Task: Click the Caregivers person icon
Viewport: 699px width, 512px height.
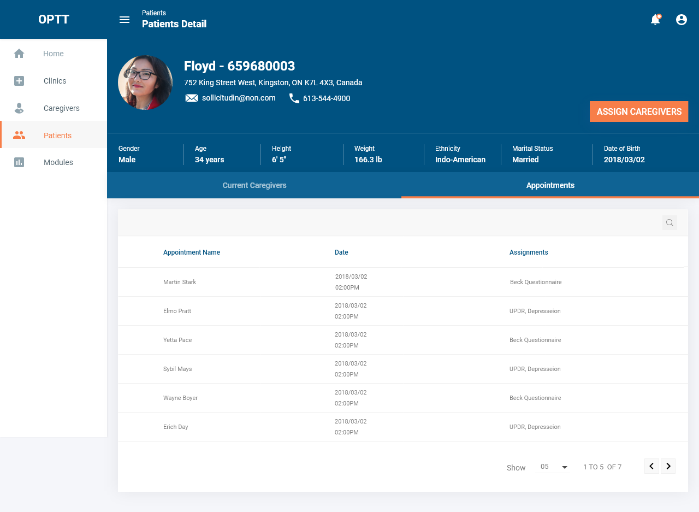Action: click(19, 108)
